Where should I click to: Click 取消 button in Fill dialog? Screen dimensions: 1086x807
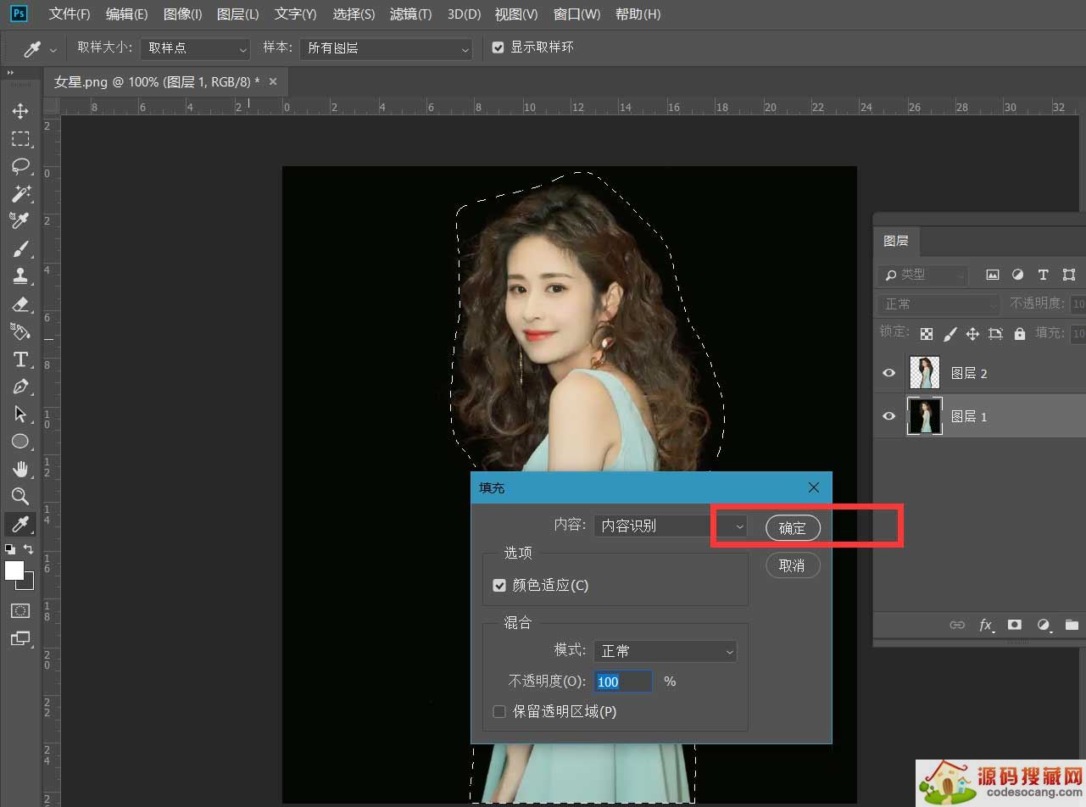(793, 565)
